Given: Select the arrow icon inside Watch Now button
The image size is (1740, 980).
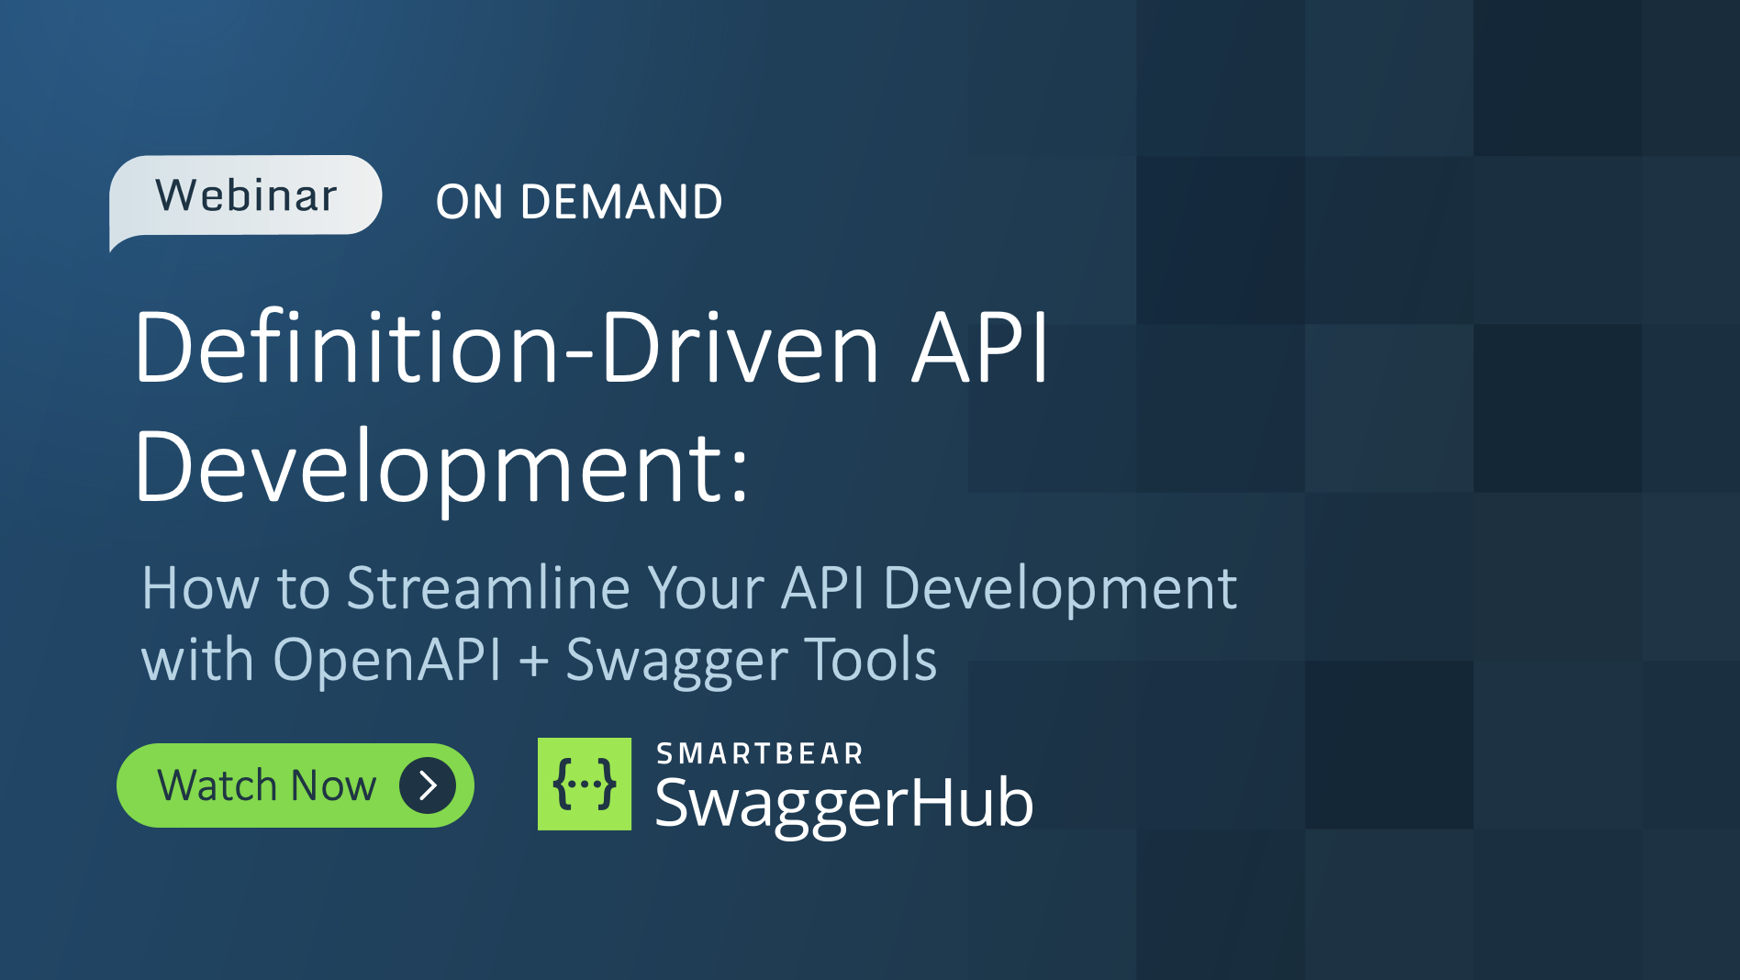Looking at the screenshot, I should coord(428,785).
